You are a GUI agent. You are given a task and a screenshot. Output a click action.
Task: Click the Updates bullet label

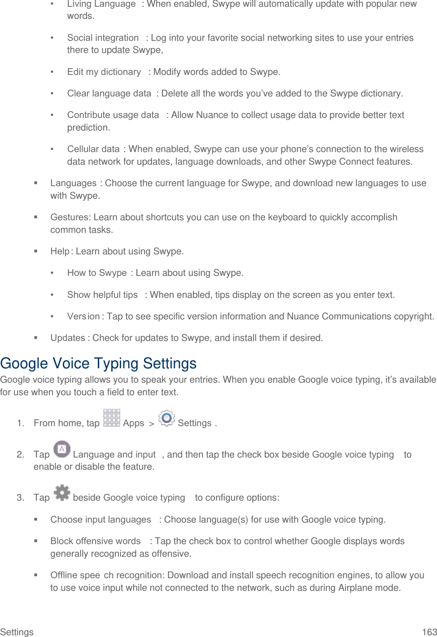tap(67, 338)
